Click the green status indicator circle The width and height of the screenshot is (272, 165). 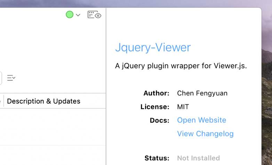click(x=70, y=15)
